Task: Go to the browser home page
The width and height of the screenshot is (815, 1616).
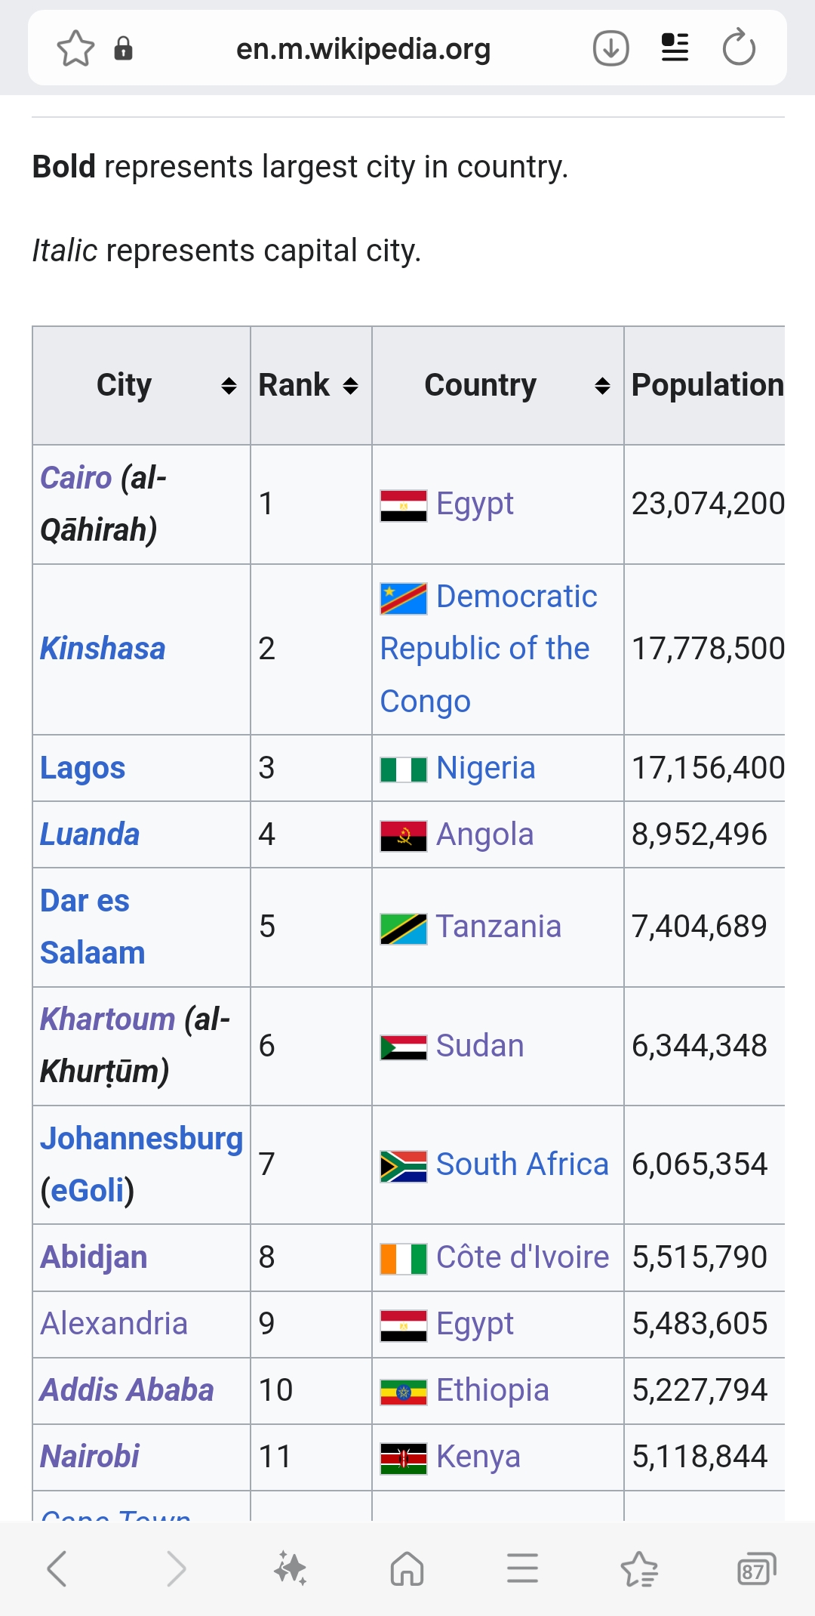Action: click(407, 1568)
